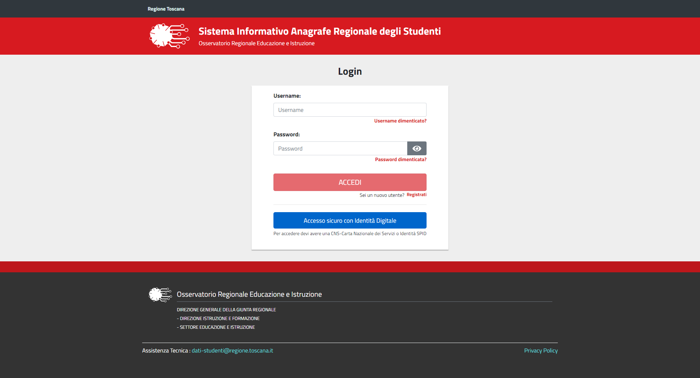Open the 'Password dimenticata?' link
The image size is (700, 378).
(400, 160)
